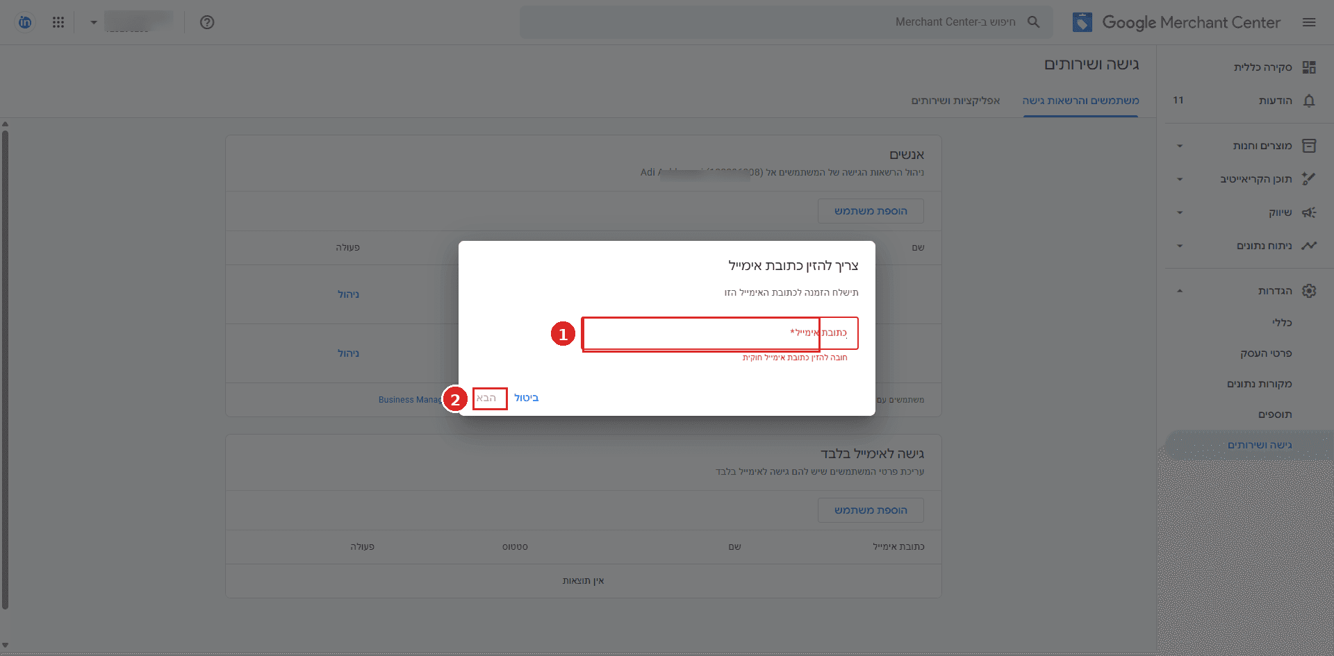This screenshot has height=656, width=1334.
Task: Click the search magnifier icon
Action: 1034,22
